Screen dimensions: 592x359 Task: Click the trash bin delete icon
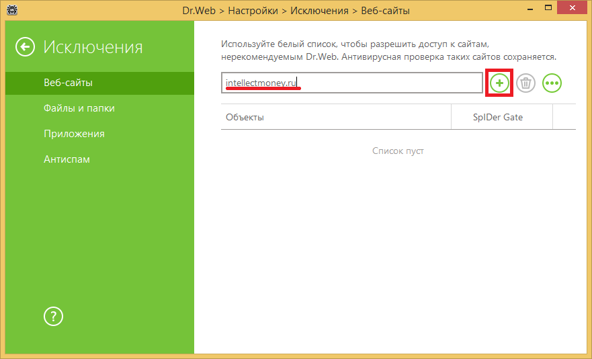coord(525,83)
